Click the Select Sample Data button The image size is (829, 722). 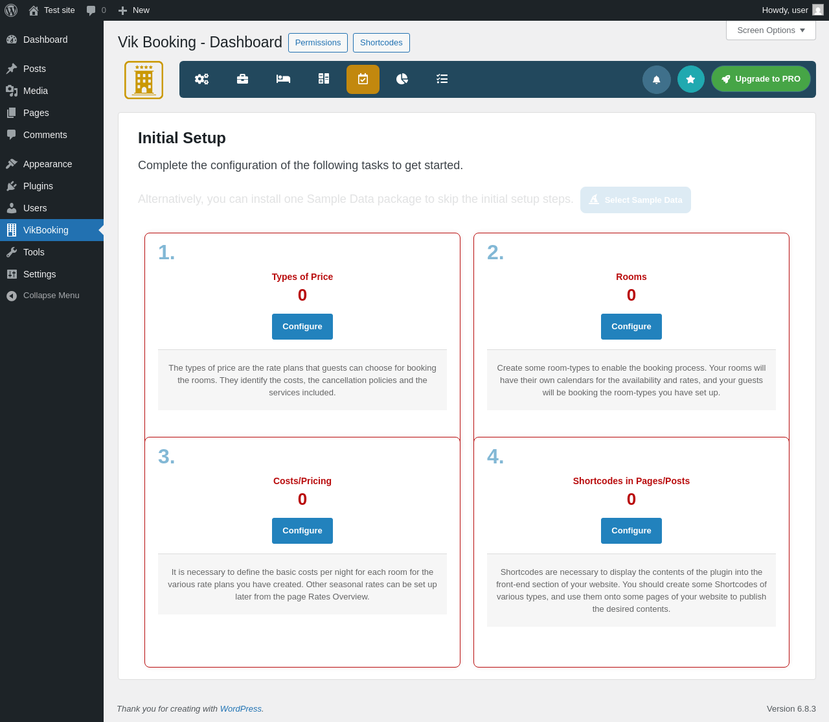[635, 200]
